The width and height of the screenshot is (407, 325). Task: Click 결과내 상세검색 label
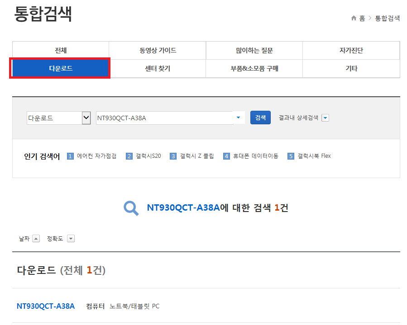pos(298,118)
